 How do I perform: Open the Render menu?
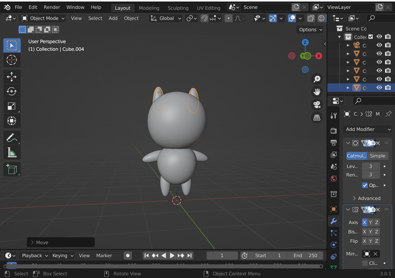51,7
